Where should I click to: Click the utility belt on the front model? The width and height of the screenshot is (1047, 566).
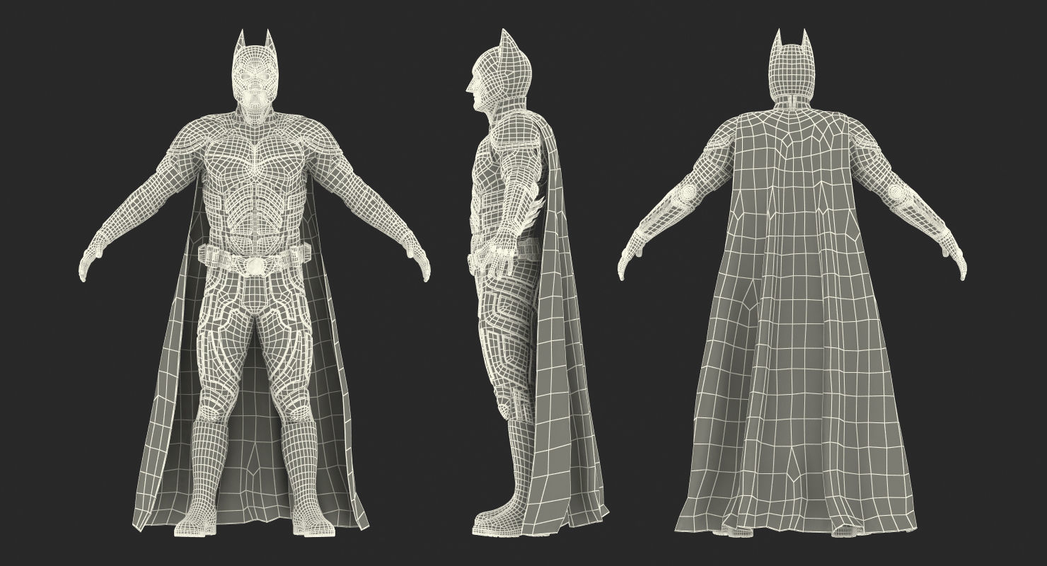(x=257, y=255)
